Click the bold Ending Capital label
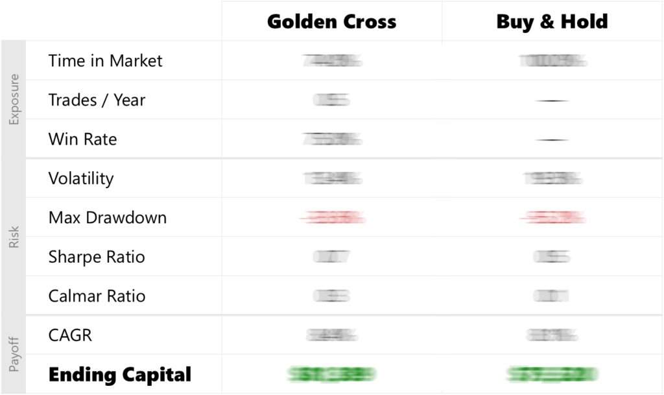664x395 pixels. pyautogui.click(x=120, y=374)
